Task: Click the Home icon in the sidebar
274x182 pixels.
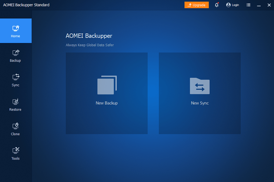Action: (16, 28)
